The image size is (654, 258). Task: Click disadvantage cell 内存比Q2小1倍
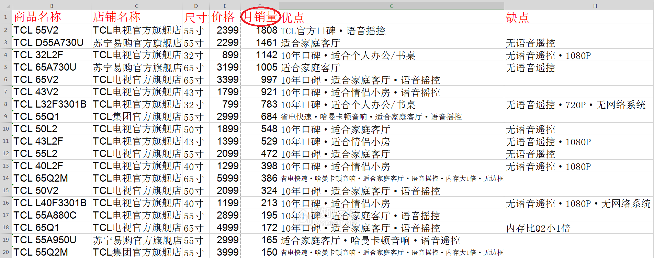click(x=579, y=228)
